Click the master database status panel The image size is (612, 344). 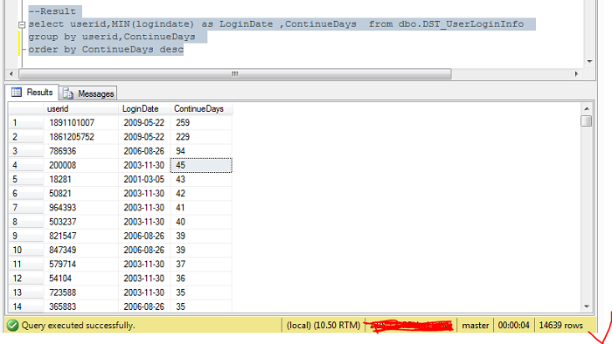[475, 325]
